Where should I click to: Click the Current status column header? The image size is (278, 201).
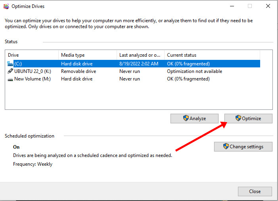click(x=212, y=55)
